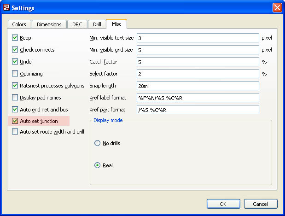Go to the Drill tab
285x216 pixels.
tap(97, 24)
